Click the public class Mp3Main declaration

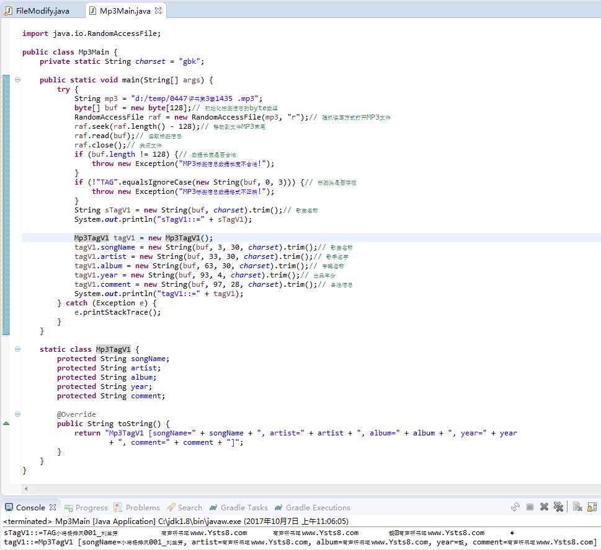(69, 52)
